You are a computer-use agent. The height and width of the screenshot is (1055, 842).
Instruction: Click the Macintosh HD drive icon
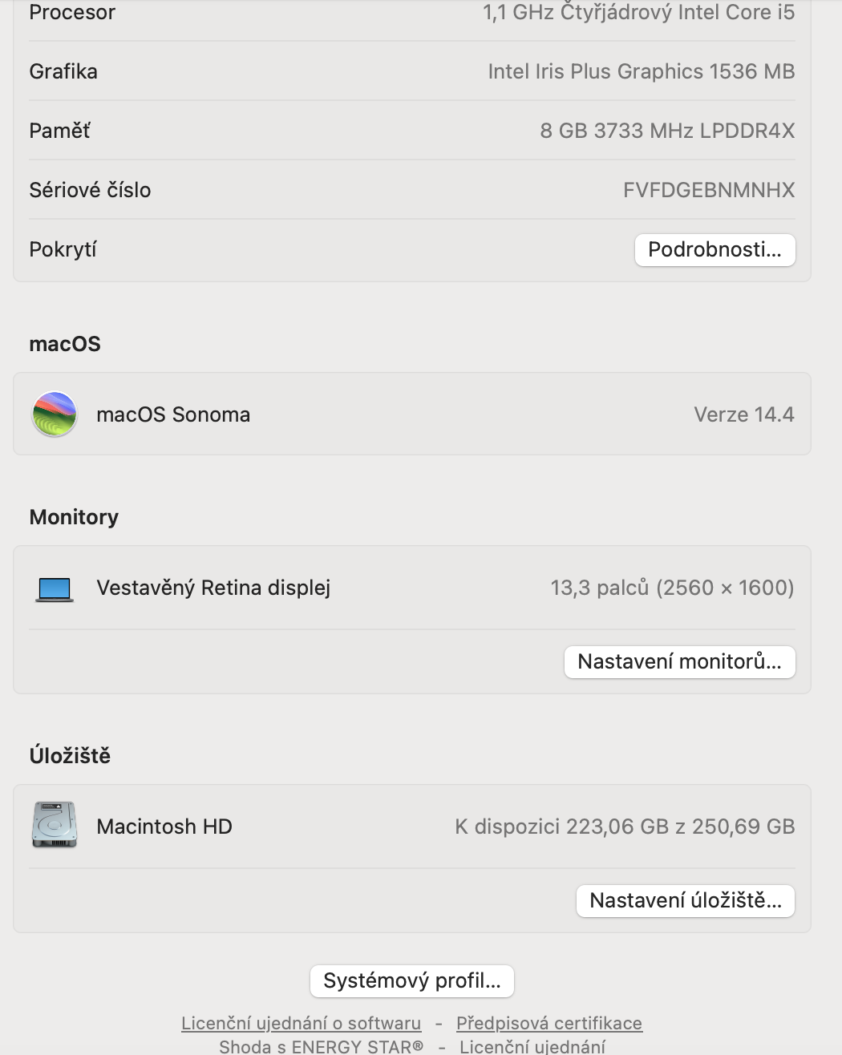[54, 825]
